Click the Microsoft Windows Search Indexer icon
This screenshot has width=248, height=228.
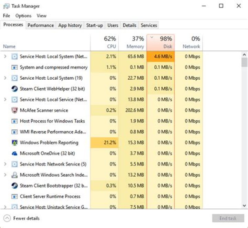click(14, 175)
